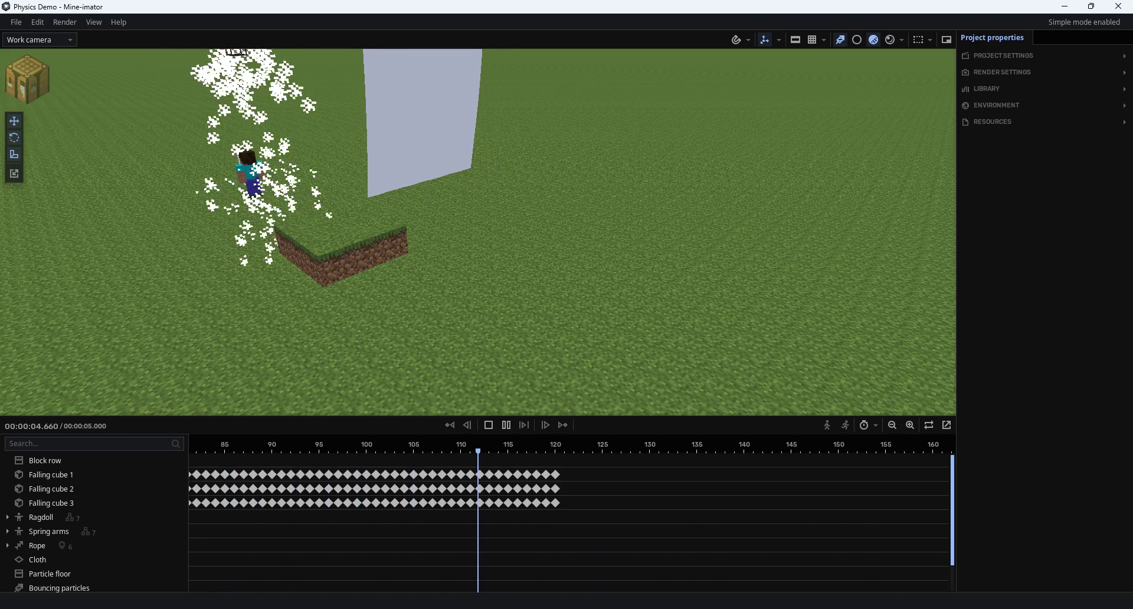Pause the animation playback
The width and height of the screenshot is (1133, 609).
506,425
